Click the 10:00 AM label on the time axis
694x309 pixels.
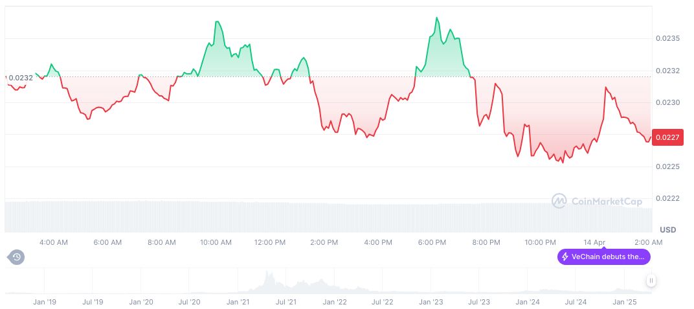pyautogui.click(x=216, y=242)
